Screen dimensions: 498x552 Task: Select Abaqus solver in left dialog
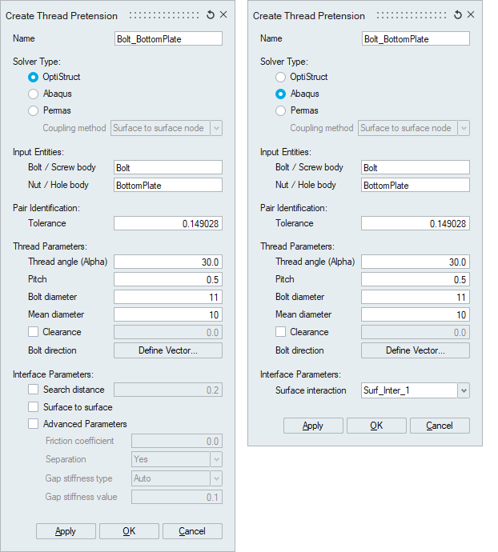pyautogui.click(x=33, y=94)
